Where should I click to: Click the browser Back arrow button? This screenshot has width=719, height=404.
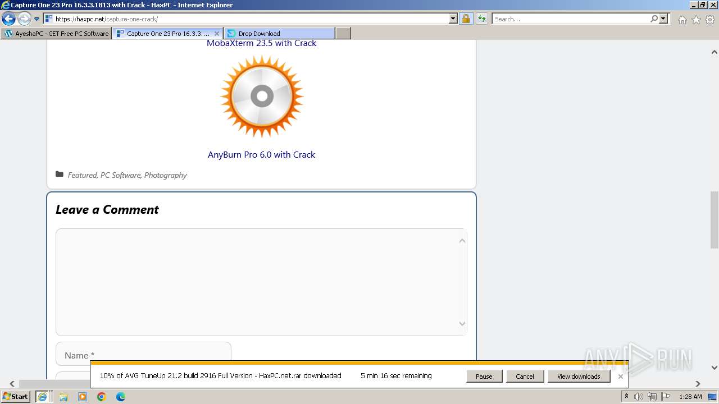[8, 19]
